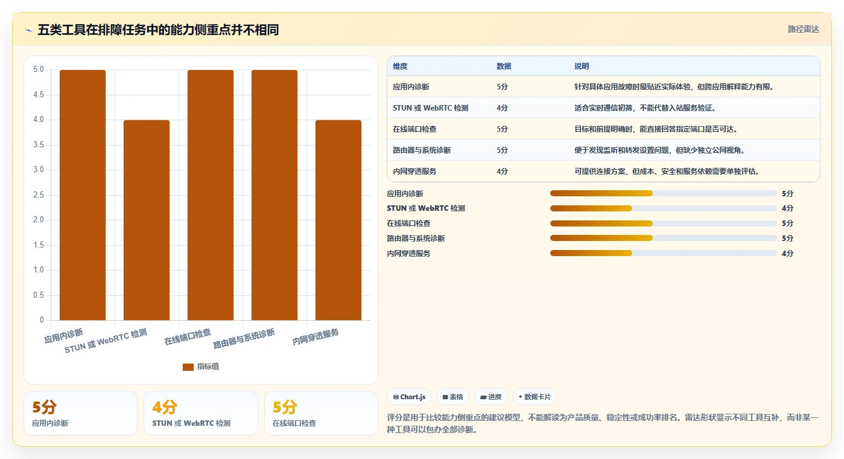Click the page title 五类工具在排障任务中的能力侧重点并不相同
The image size is (844, 459).
158,30
